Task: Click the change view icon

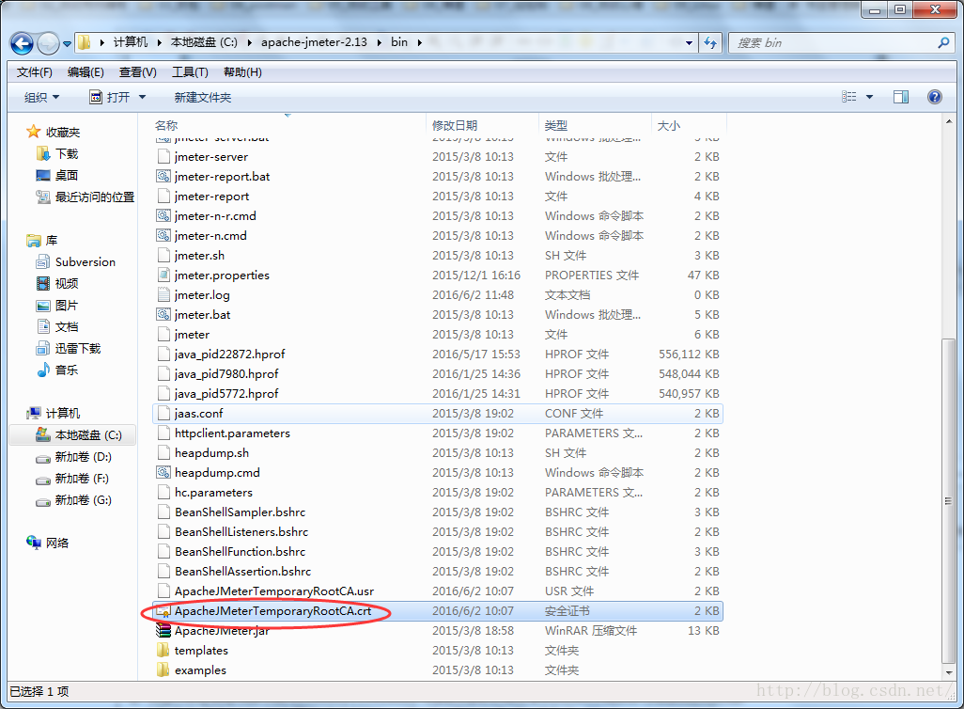Action: 849,97
